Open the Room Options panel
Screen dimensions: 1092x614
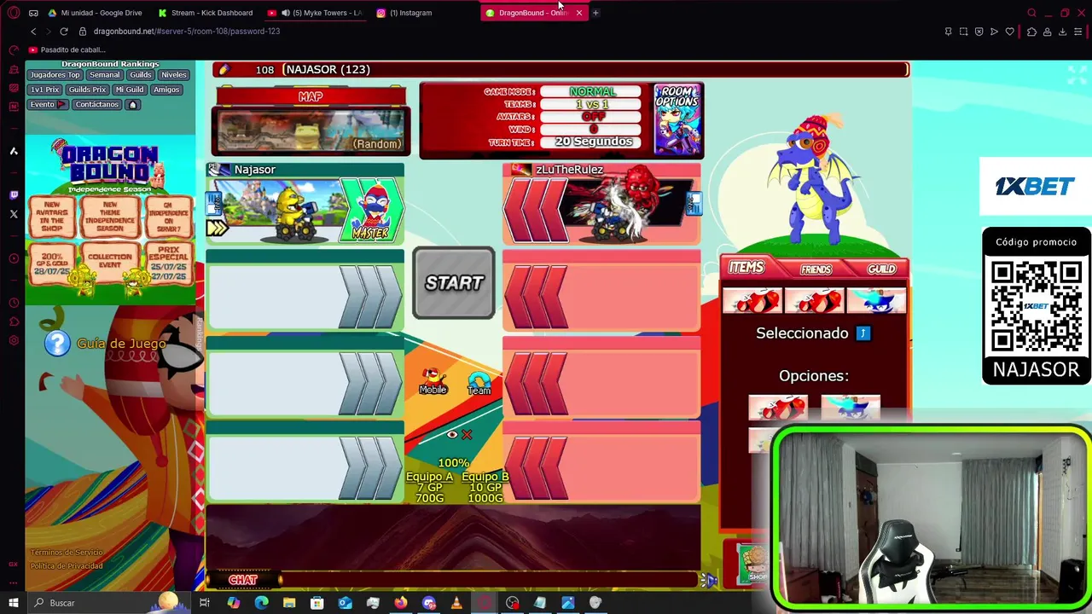[677, 119]
